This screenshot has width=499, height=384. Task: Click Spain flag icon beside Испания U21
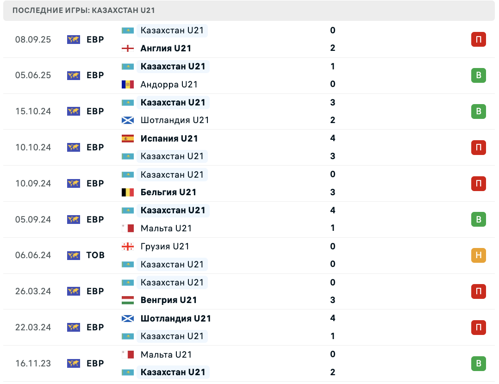(x=128, y=138)
